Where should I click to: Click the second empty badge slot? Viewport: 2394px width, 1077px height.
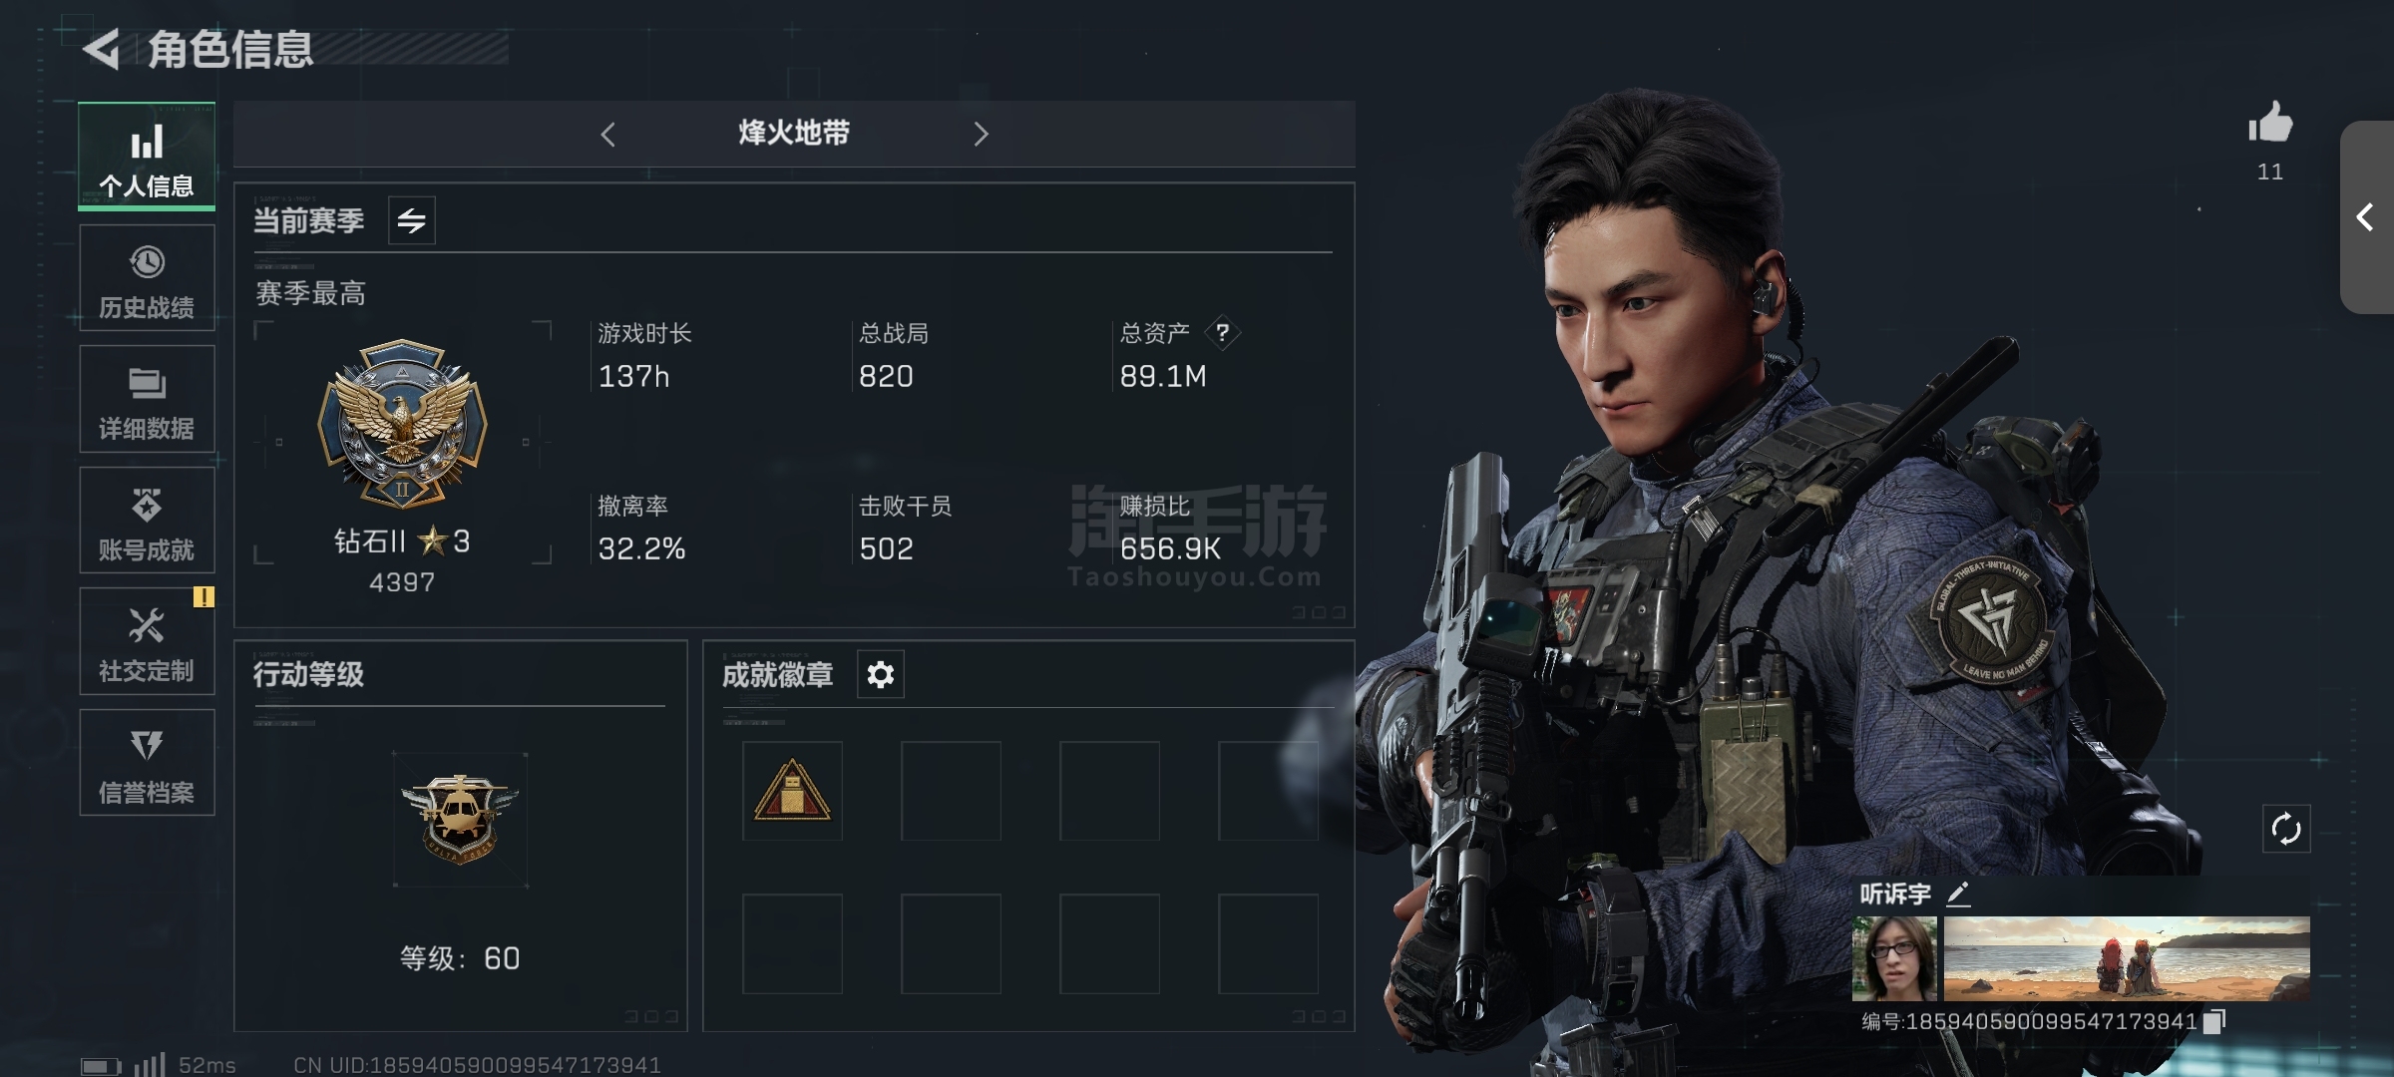pyautogui.click(x=951, y=791)
